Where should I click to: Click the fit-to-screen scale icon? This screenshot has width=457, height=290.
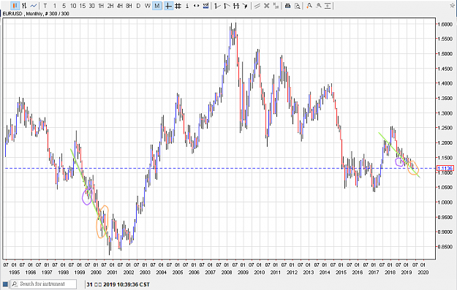pos(328,6)
